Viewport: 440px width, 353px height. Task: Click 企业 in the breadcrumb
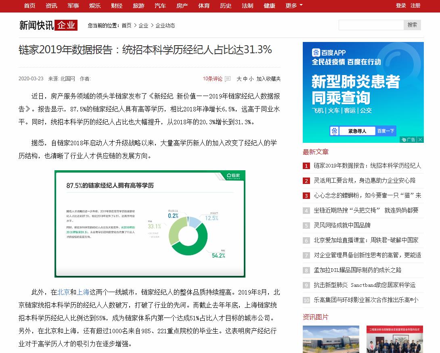pyautogui.click(x=143, y=25)
